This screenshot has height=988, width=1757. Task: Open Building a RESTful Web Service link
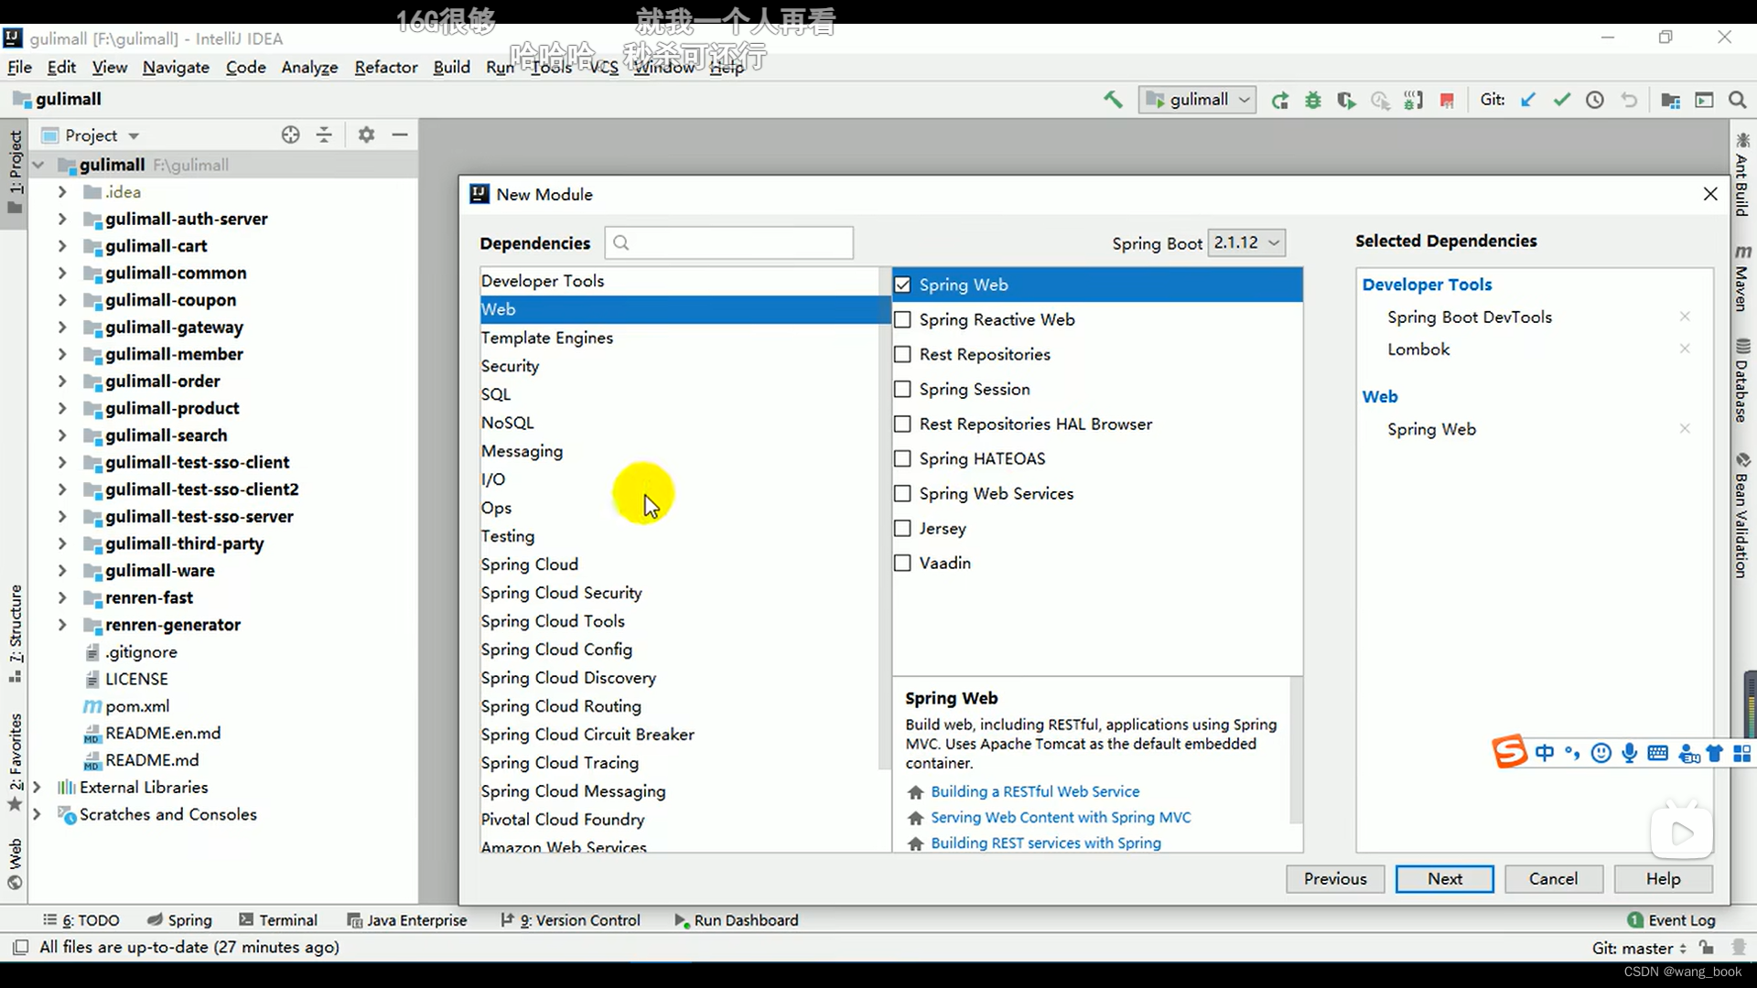pos(1035,791)
